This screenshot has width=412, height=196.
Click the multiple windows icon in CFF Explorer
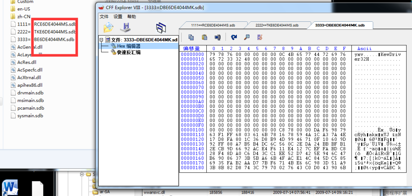pyautogui.click(x=161, y=28)
